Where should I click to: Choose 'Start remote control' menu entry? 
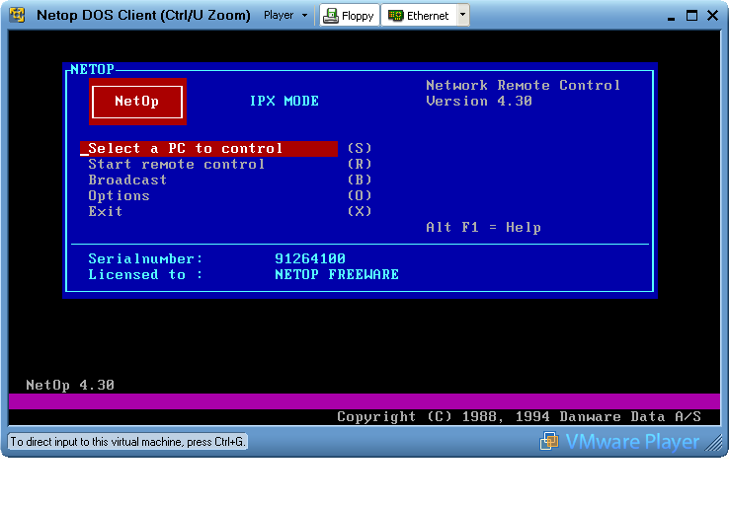click(x=176, y=165)
